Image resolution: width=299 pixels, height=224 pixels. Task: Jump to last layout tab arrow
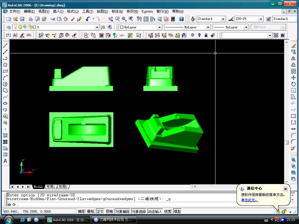pos(28,187)
